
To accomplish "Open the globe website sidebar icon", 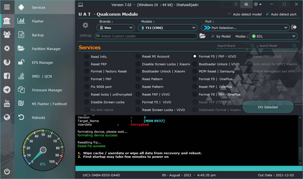I will click(7, 117).
